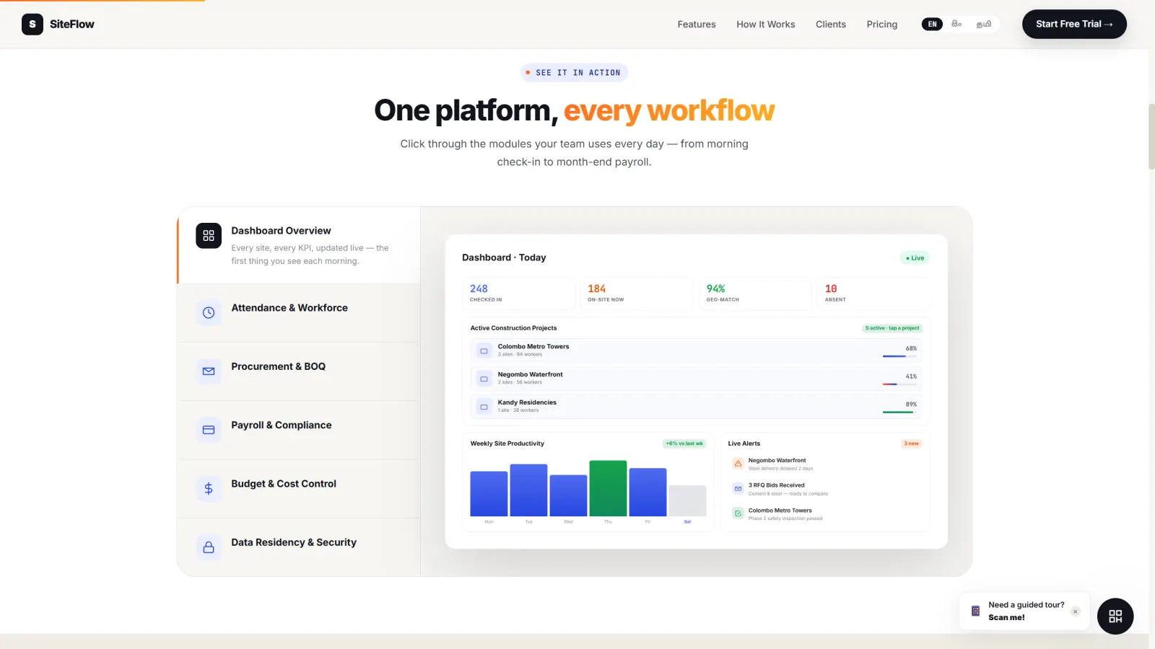
Task: Click the guided tour building icon
Action: 975,611
